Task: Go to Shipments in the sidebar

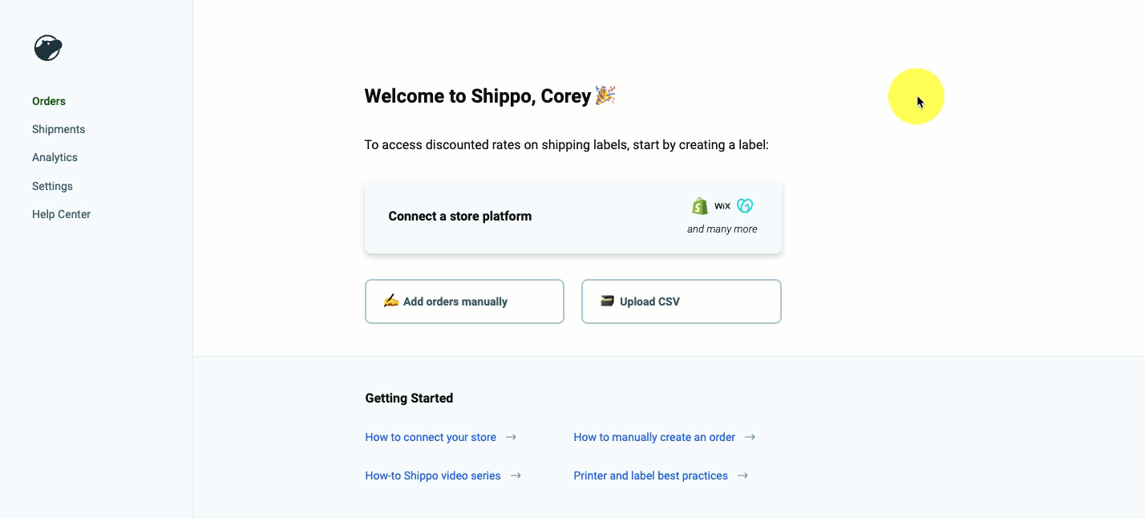Action: pos(59,129)
